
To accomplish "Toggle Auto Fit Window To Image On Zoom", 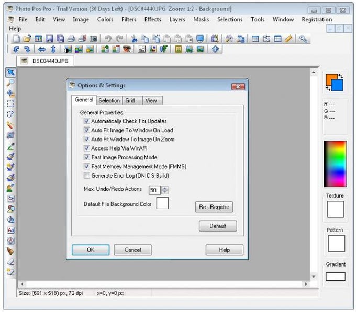I will (x=86, y=139).
